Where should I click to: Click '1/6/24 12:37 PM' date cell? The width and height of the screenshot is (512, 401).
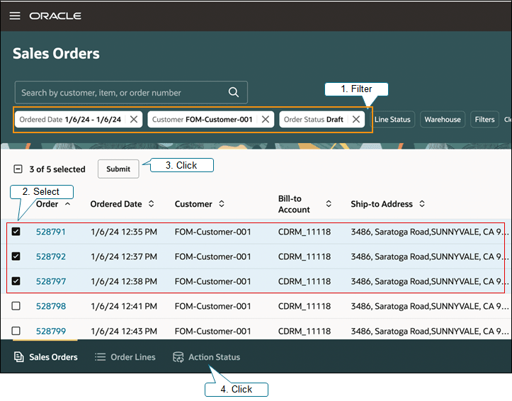click(x=124, y=256)
